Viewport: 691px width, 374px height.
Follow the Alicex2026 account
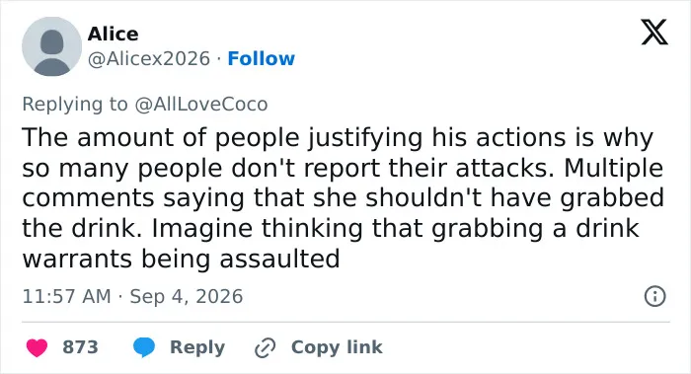point(261,58)
